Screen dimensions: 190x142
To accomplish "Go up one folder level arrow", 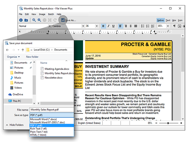I will click(x=23, y=50).
